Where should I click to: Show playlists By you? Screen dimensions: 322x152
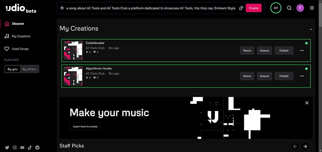tap(13, 69)
